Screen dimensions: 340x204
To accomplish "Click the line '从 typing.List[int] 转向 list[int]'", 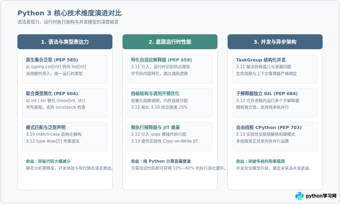I will (x=56, y=67).
